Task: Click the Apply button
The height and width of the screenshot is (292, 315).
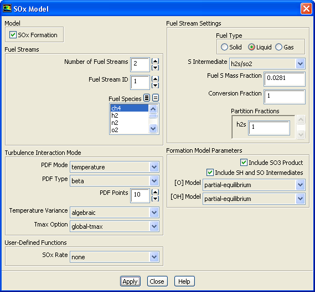Action: pos(130,281)
